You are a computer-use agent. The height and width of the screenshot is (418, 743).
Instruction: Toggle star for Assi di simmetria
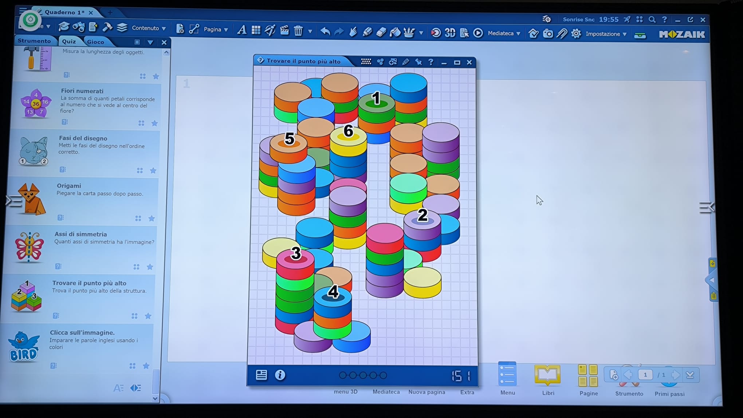coord(150,267)
